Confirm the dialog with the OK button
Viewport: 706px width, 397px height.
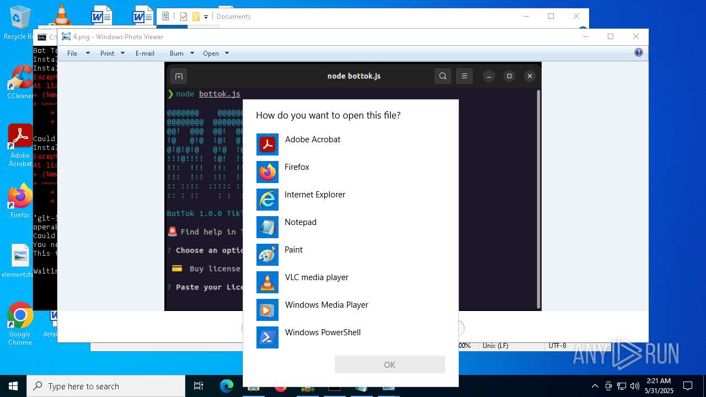390,364
